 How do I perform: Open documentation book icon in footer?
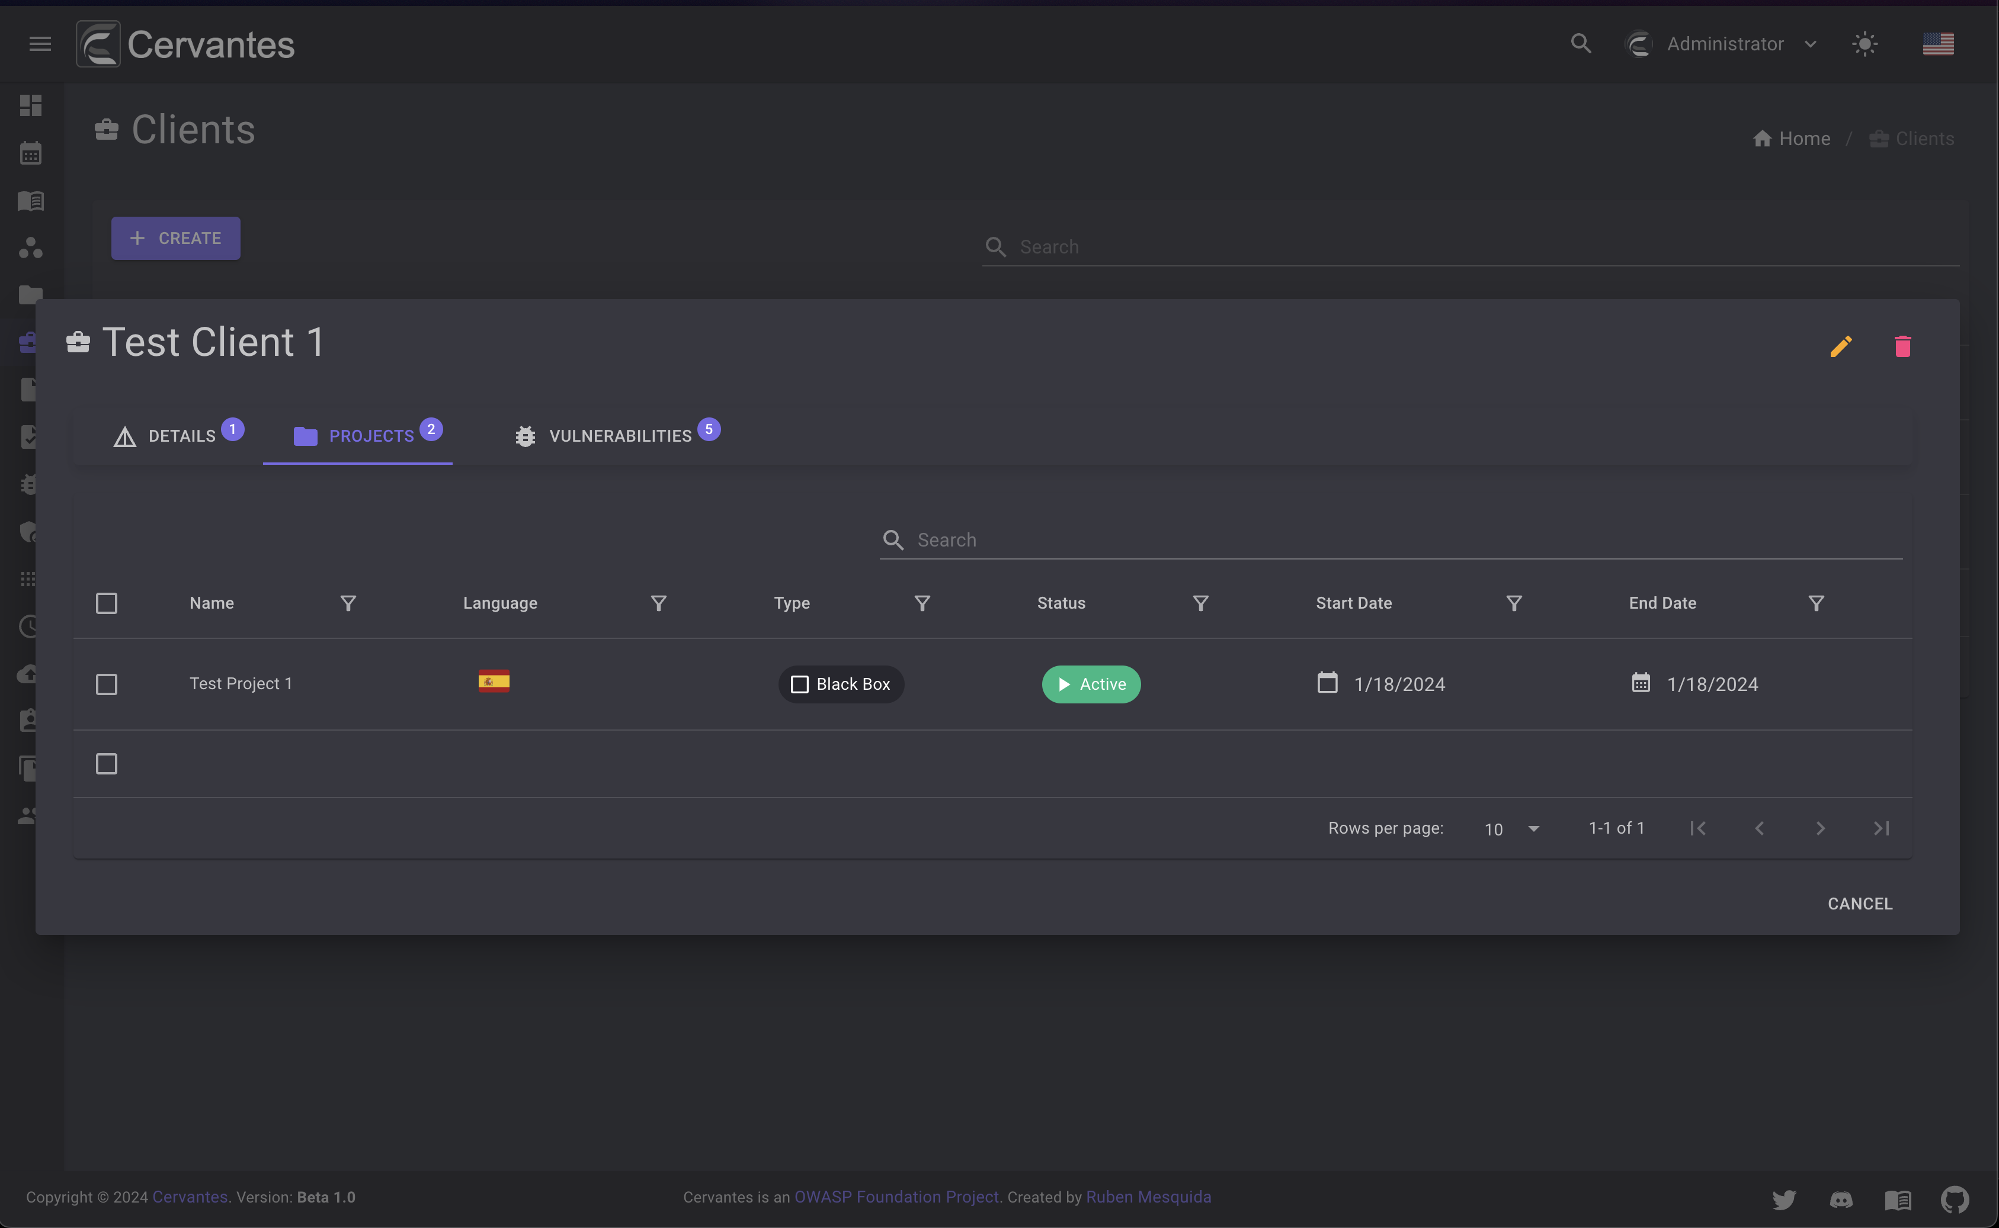[1898, 1200]
